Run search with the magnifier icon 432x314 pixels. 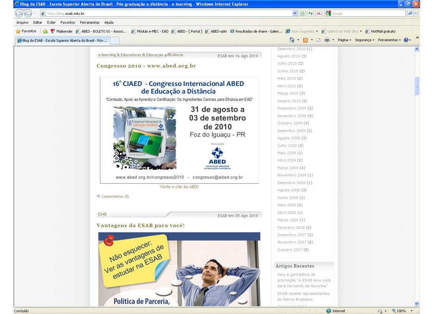(x=410, y=13)
